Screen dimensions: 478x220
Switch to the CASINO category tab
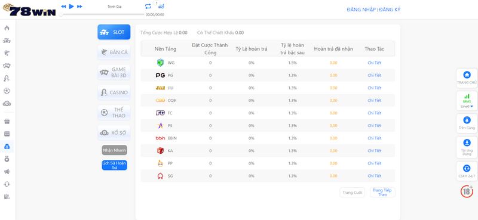[114, 92]
